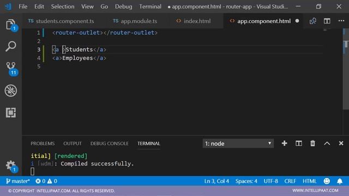Open the File menu
Screen dimensions: 349x196
(23, 7)
